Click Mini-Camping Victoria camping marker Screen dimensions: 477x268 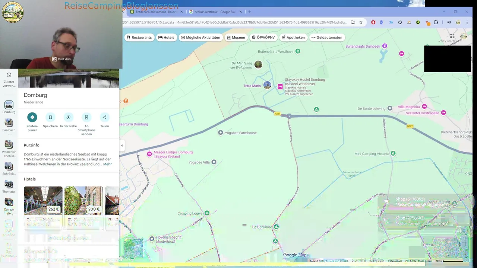pyautogui.click(x=393, y=153)
